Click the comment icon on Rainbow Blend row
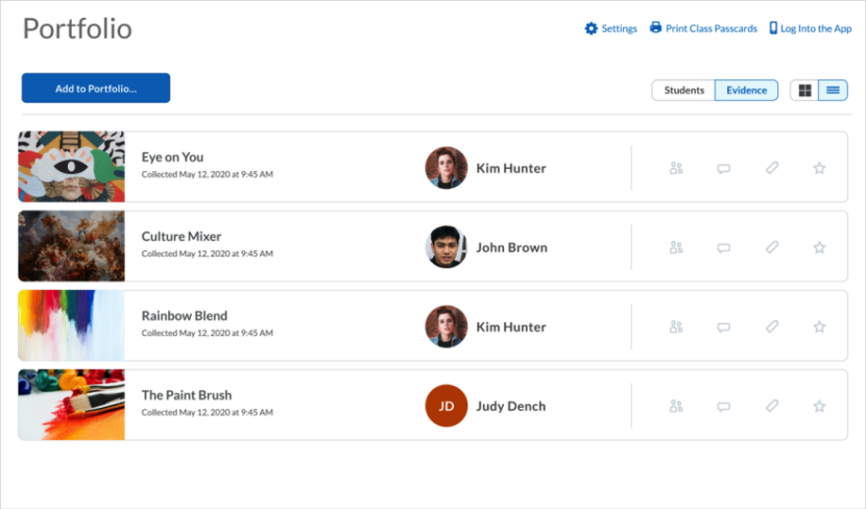The image size is (866, 509). (723, 327)
